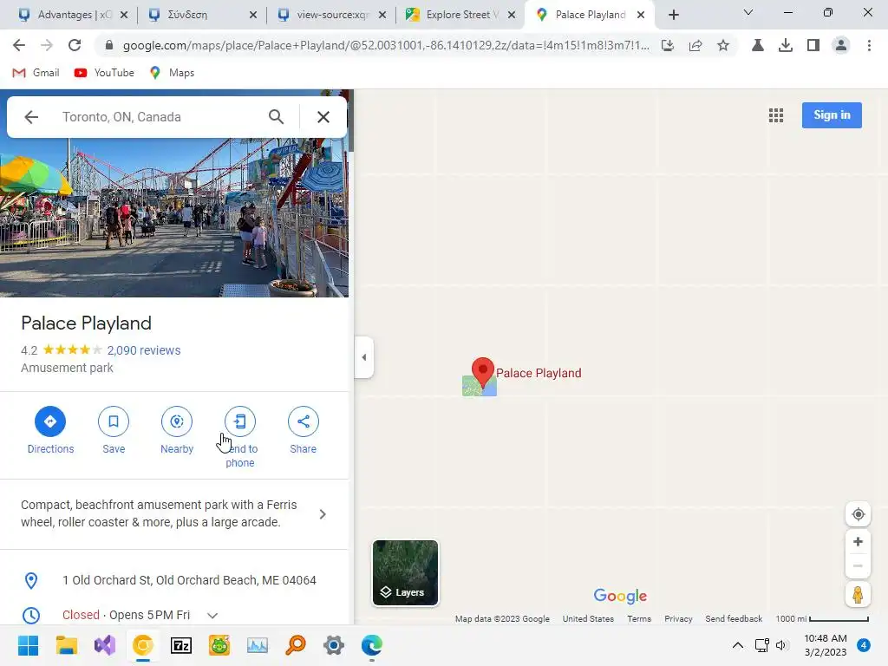Expand the opening hours dropdown
Screen dimensions: 888x666
tap(212, 615)
